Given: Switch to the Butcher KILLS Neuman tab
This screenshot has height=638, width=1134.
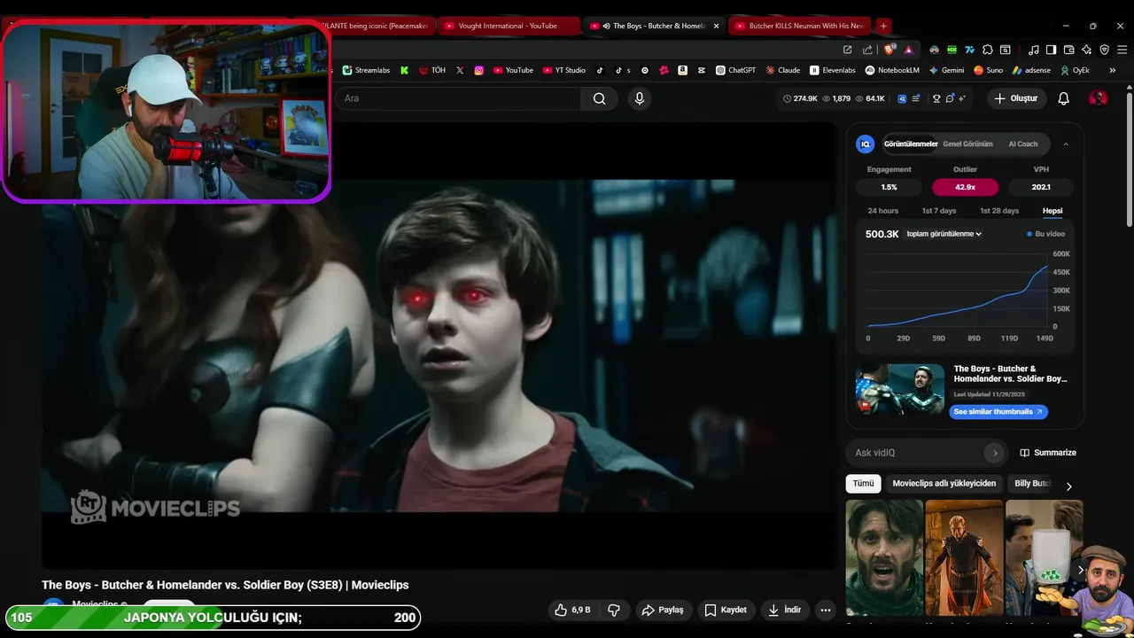Looking at the screenshot, I should (x=799, y=26).
